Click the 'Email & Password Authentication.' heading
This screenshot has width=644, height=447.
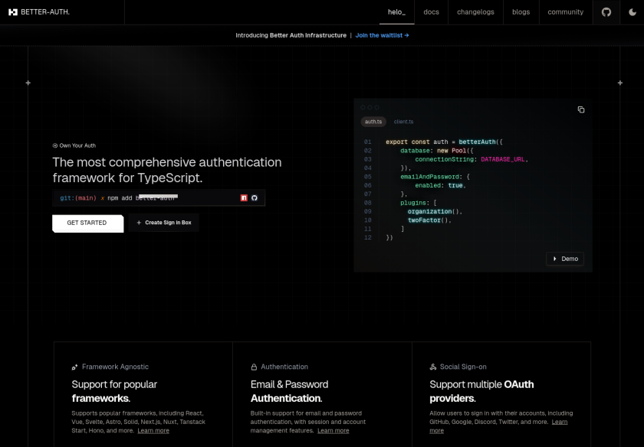[290, 391]
